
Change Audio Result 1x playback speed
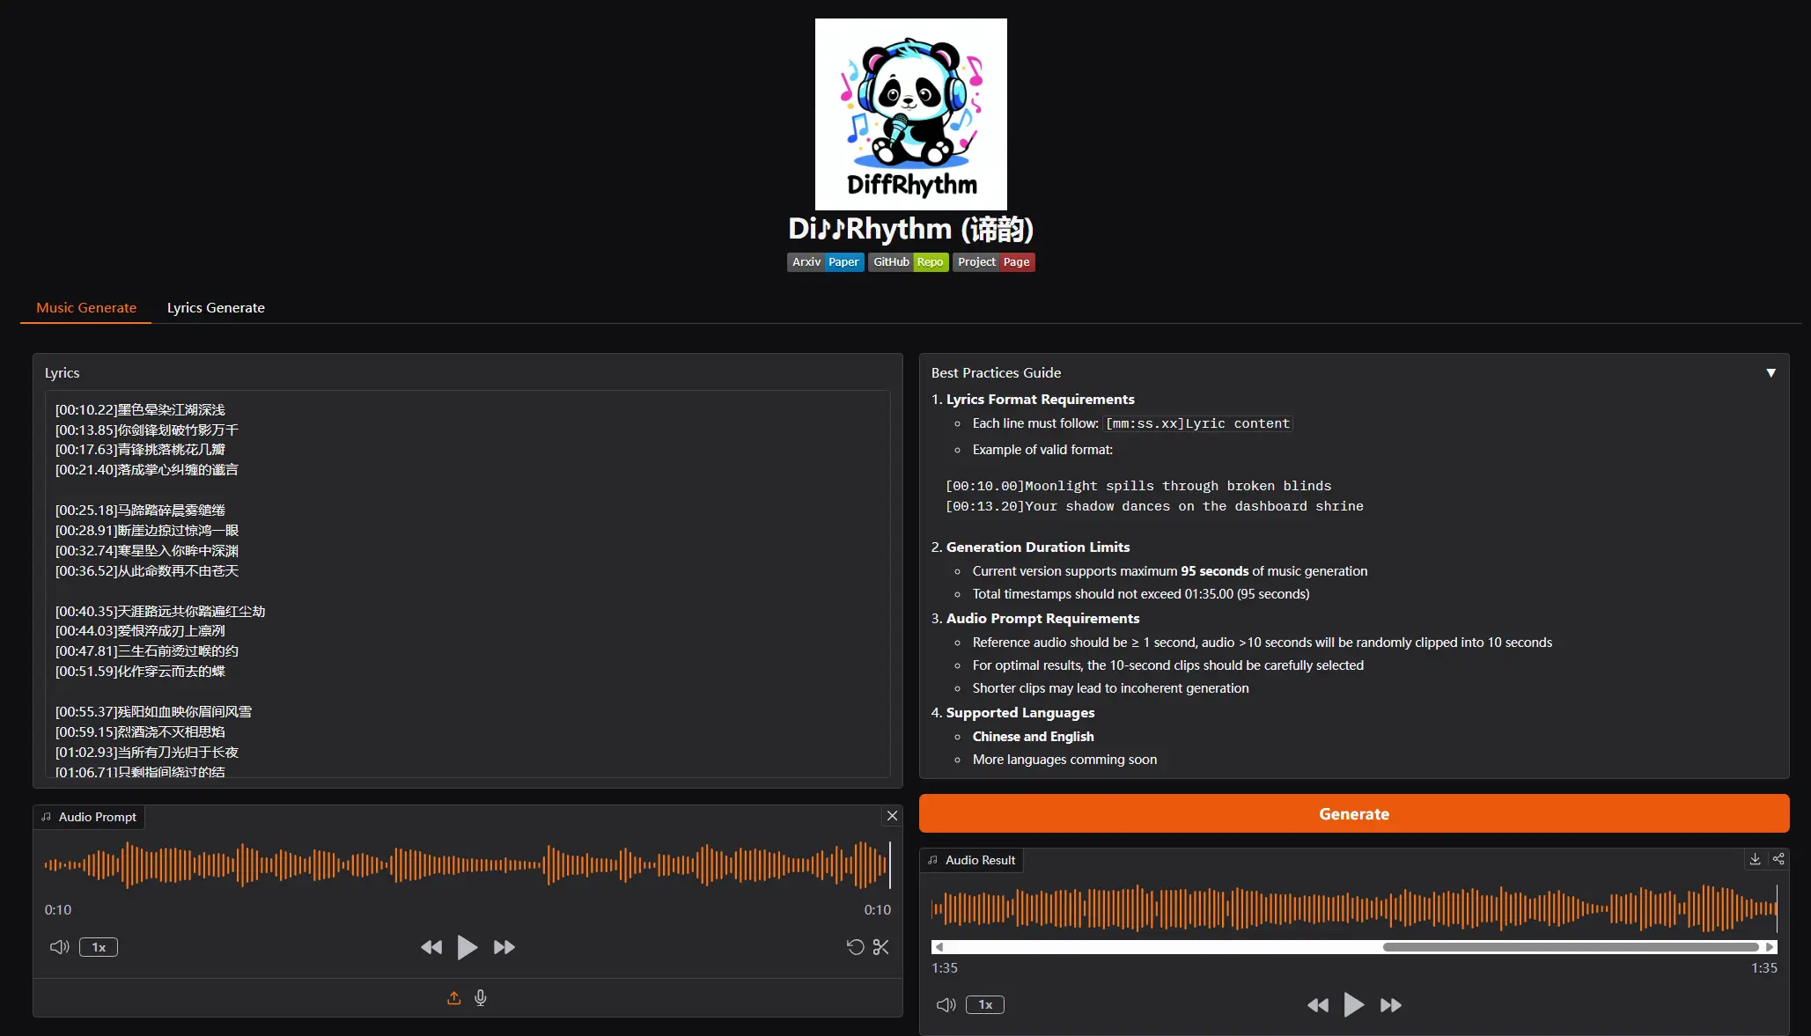pyautogui.click(x=985, y=1005)
